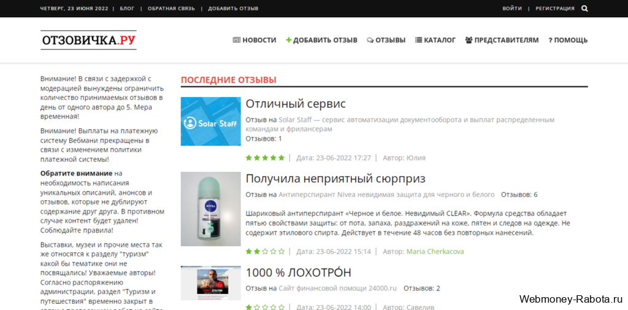628x310 pixels.
Task: Open Антиперспирант Nivea product link
Action: pyautogui.click(x=386, y=195)
